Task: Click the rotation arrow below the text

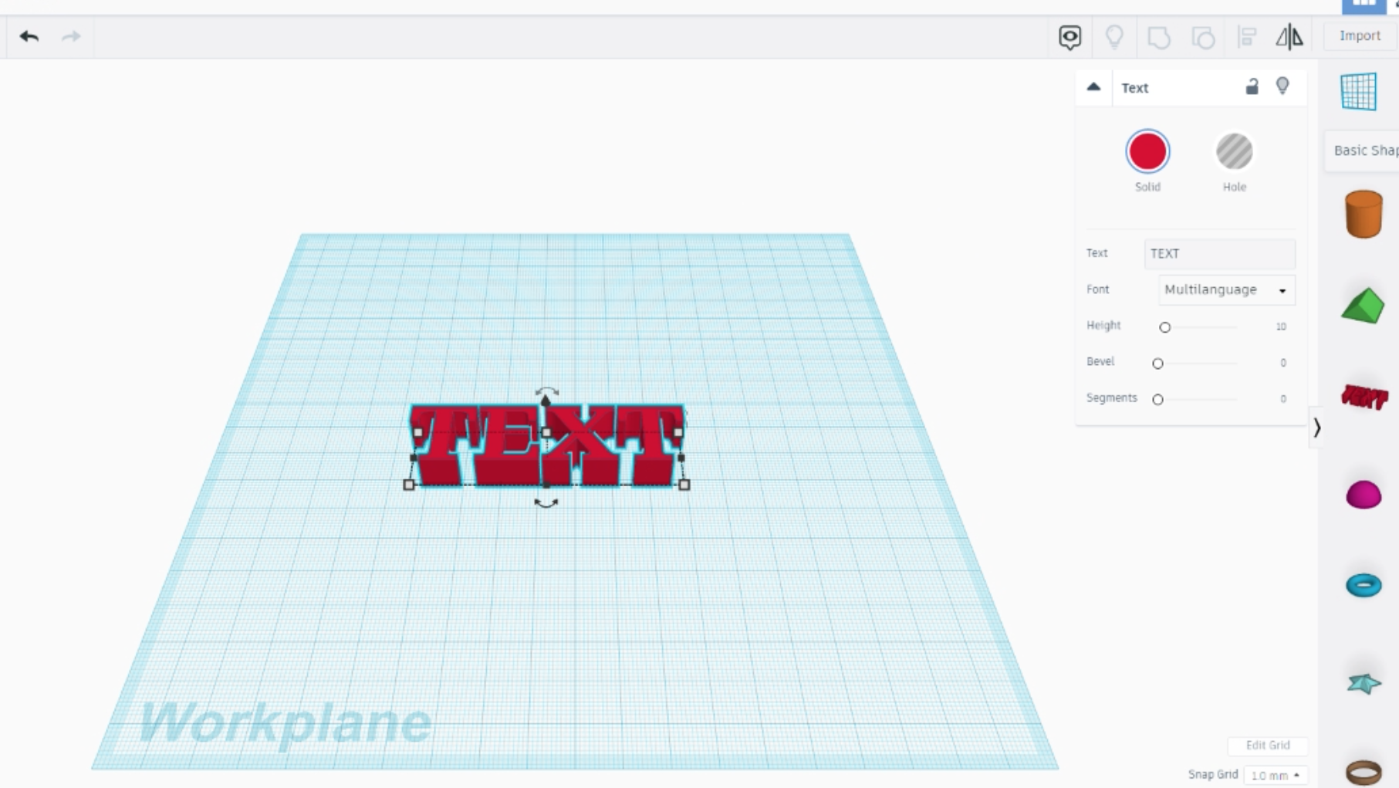Action: 546,503
